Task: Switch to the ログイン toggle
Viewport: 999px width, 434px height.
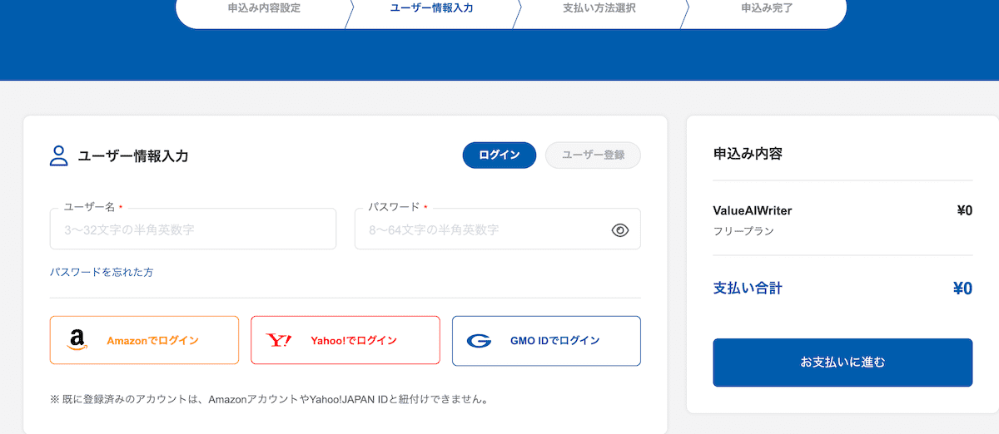Action: (x=499, y=155)
